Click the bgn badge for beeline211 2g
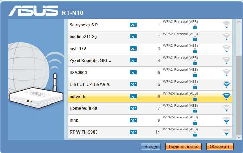Viewport: 243px width, 153px height. coord(133,36)
